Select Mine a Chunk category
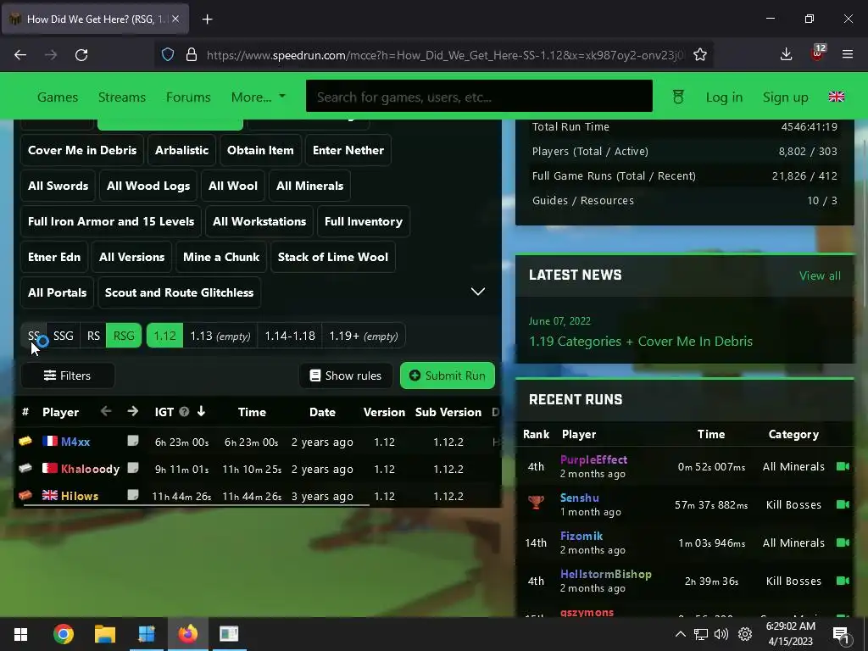868x651 pixels. pyautogui.click(x=221, y=257)
